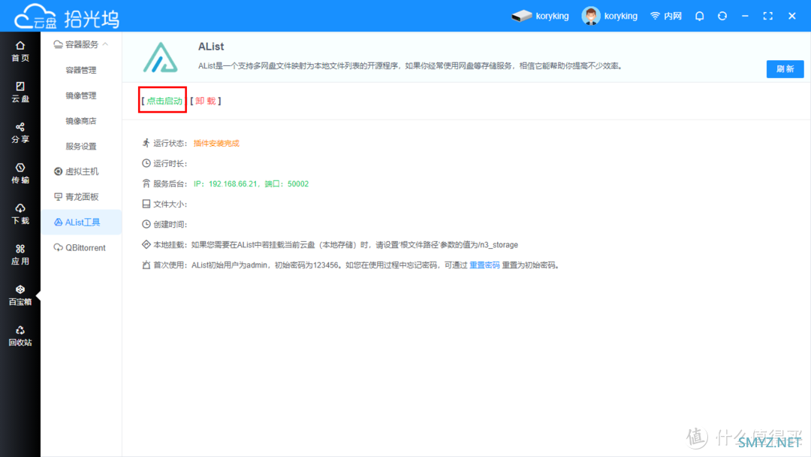Click the koryking user avatar
Viewport: 811px width, 457px height.
pyautogui.click(x=591, y=16)
